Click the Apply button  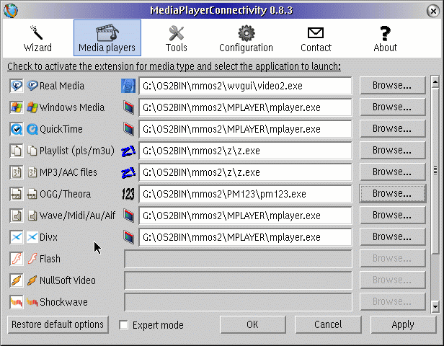[403, 324]
